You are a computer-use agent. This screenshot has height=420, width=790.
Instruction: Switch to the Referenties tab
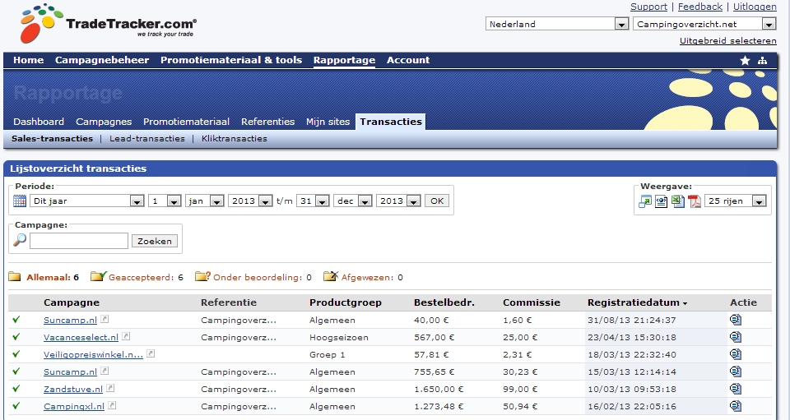tap(268, 121)
